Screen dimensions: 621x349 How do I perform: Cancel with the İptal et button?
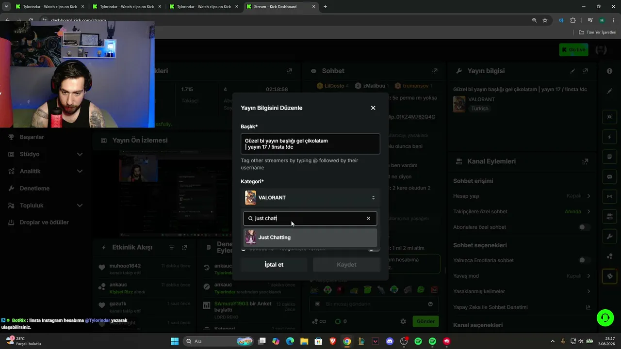[x=274, y=265]
